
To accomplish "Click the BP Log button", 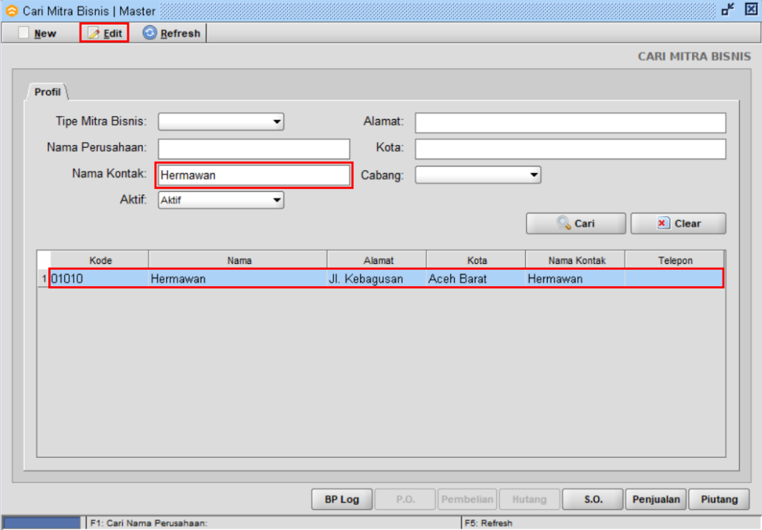I will [342, 500].
